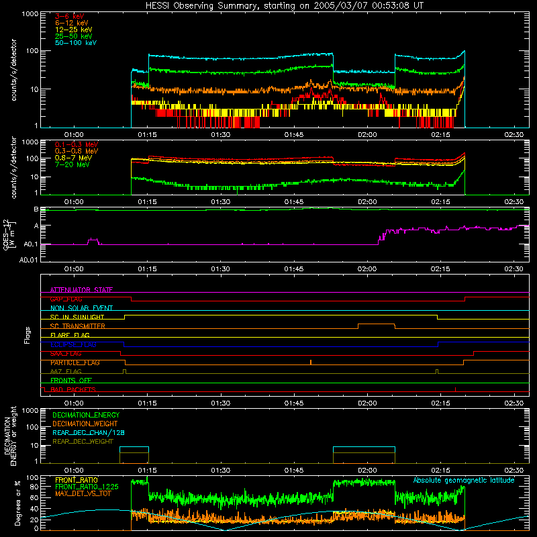Viewport: 537px width, 537px height.
Task: Click the REAR_DEC_WEIGHT legend label
Action: tap(83, 442)
